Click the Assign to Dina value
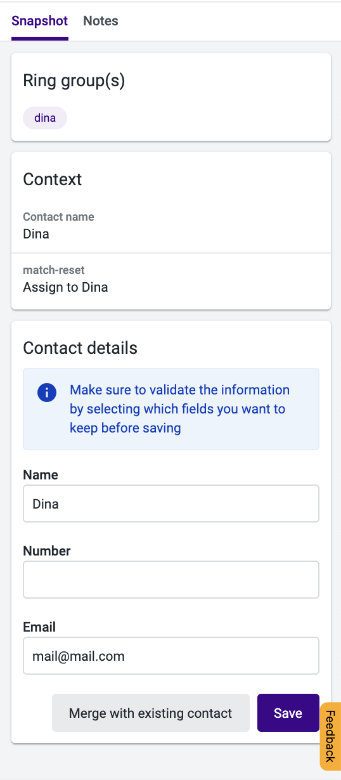The image size is (341, 780). coord(65,287)
